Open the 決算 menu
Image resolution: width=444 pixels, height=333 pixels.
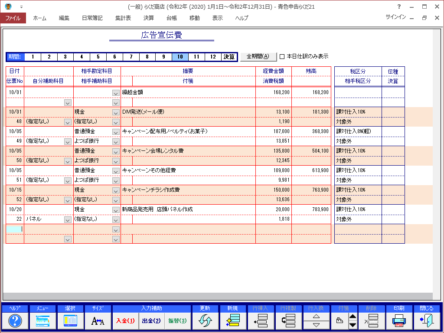pos(149,18)
